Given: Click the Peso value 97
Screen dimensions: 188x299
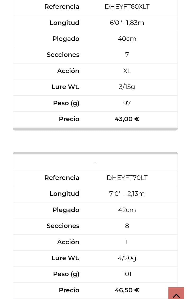Looking at the screenshot, I should click(127, 103).
